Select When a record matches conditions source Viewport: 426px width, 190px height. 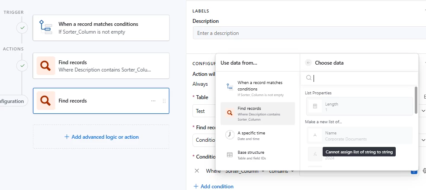coord(257,88)
